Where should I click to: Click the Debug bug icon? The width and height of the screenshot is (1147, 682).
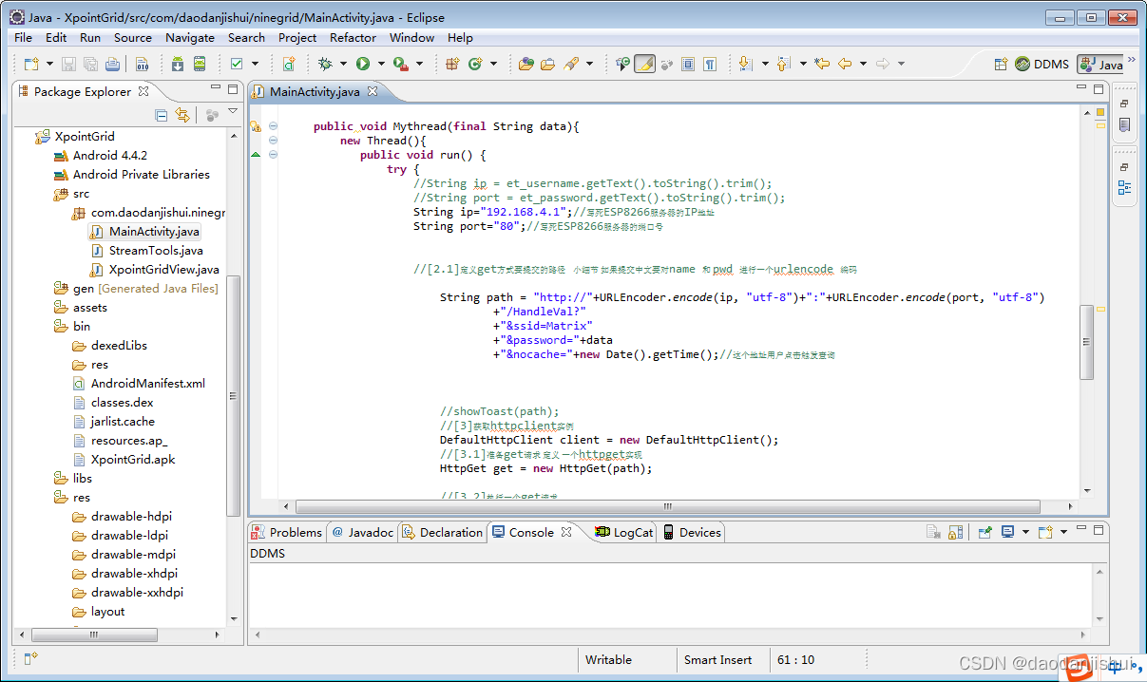point(326,64)
